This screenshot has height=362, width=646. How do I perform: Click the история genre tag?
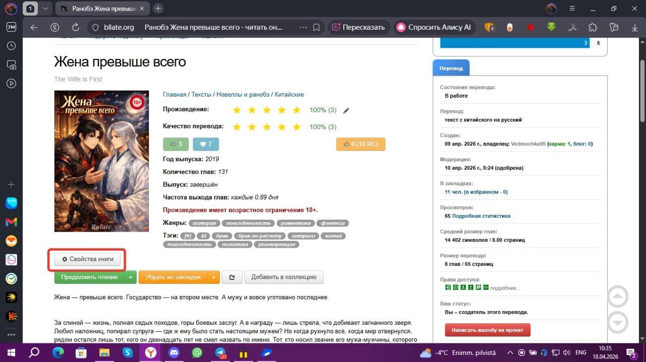pos(204,223)
